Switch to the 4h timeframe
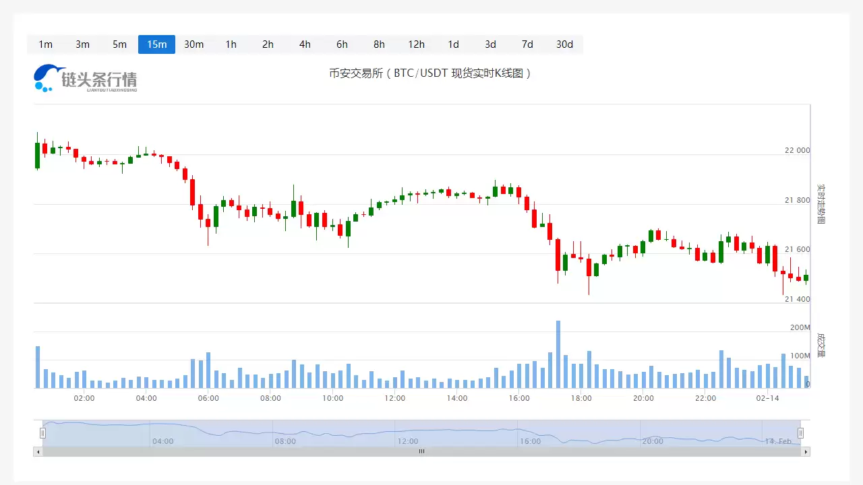 click(x=305, y=44)
